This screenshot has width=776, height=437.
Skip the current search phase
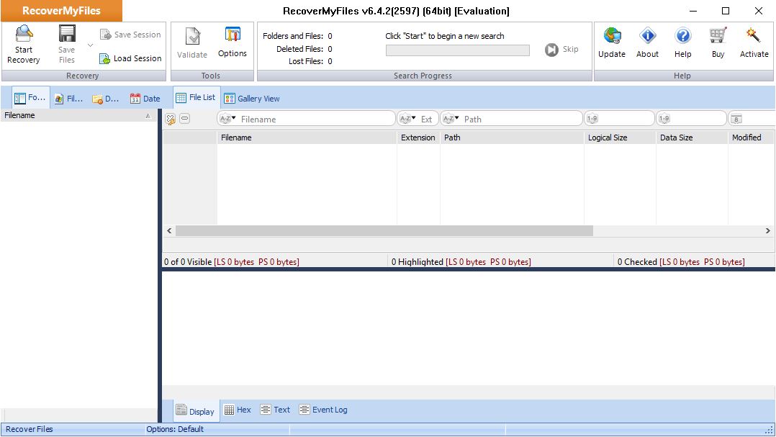tap(561, 50)
